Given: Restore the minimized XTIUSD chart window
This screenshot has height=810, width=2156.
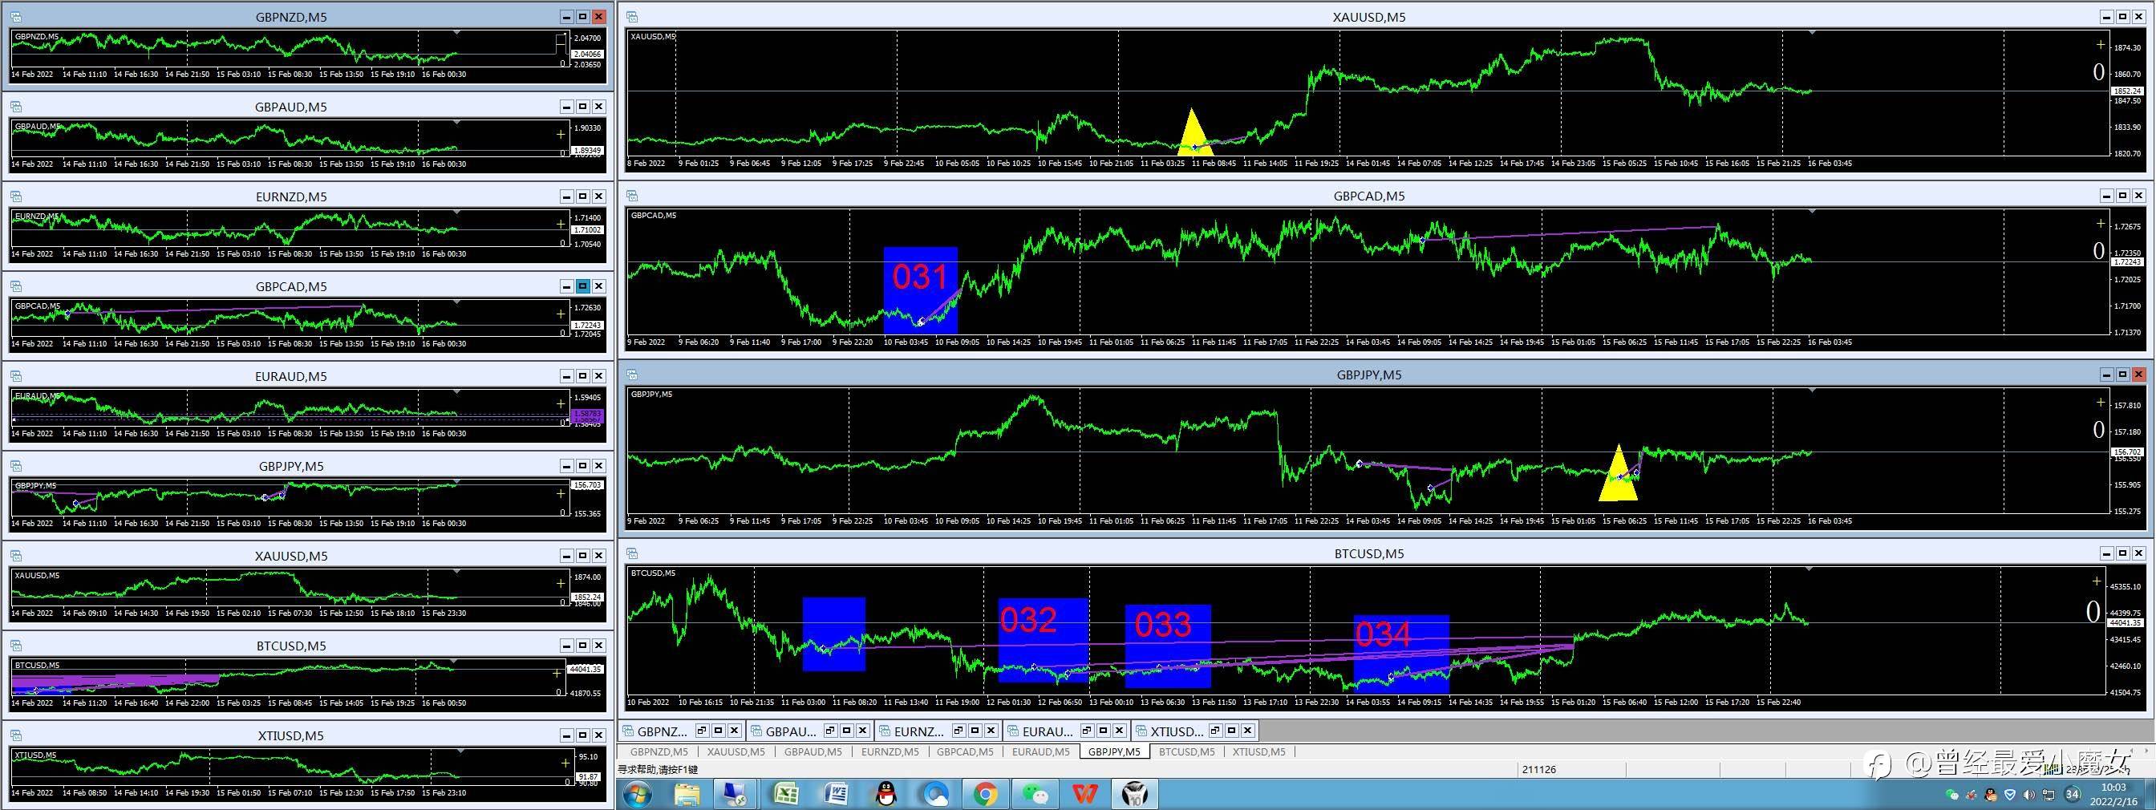Looking at the screenshot, I should [x=1215, y=731].
